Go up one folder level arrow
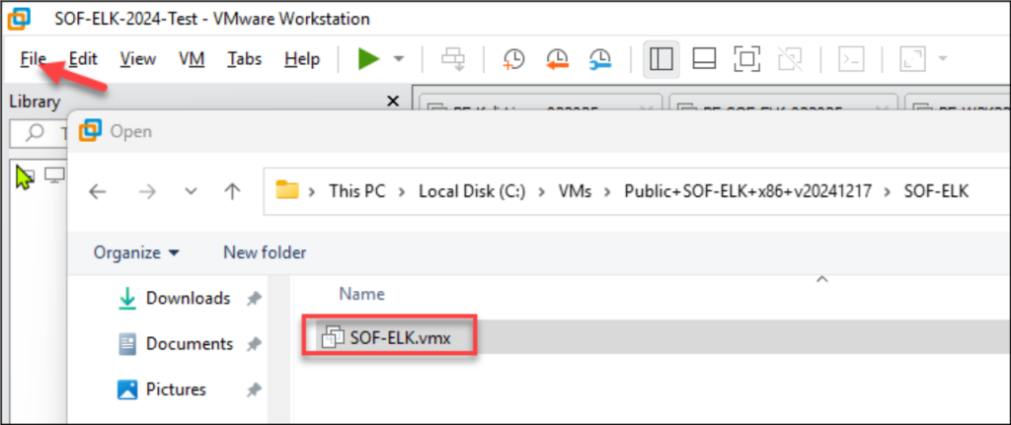 coord(233,191)
